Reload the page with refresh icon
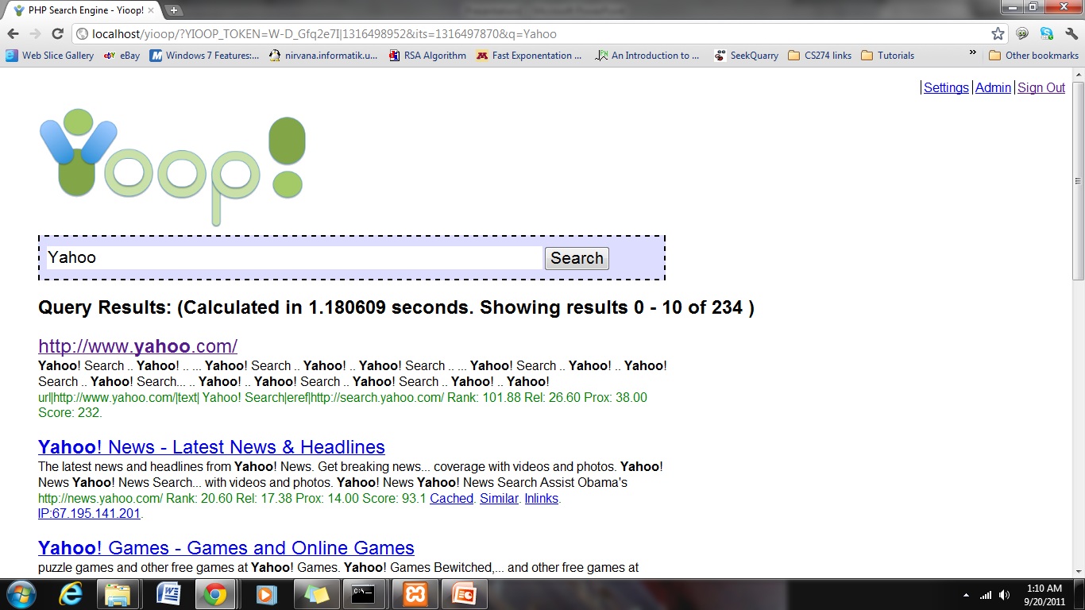1085x610 pixels. pyautogui.click(x=57, y=33)
